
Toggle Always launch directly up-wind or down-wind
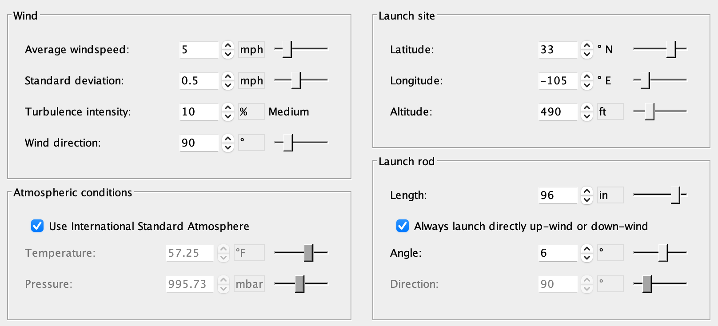pos(403,226)
